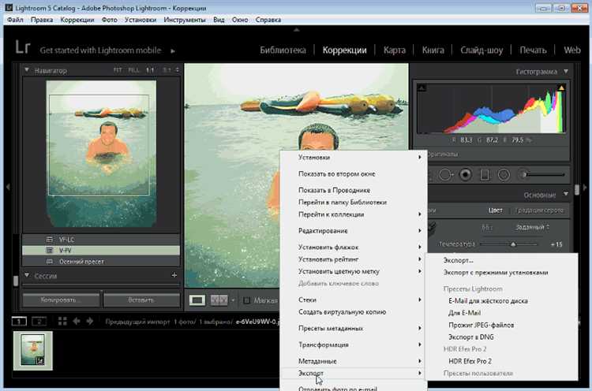Viewport: 592px width, 391px height.
Task: Click the Loupe view icon in toolbar
Action: [x=197, y=300]
